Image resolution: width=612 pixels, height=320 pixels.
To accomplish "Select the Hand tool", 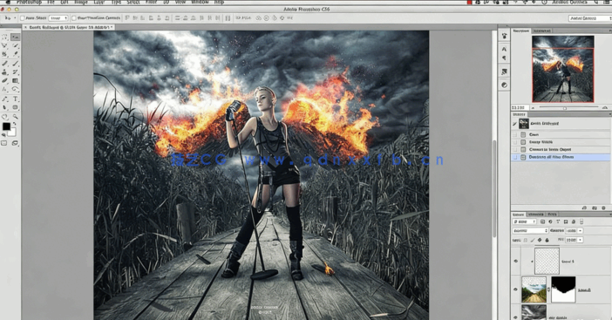I will click(x=5, y=117).
